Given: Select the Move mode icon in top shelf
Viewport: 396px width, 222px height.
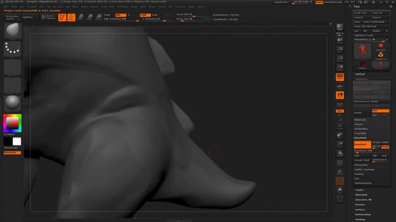Looking at the screenshot, I should point(80,17).
